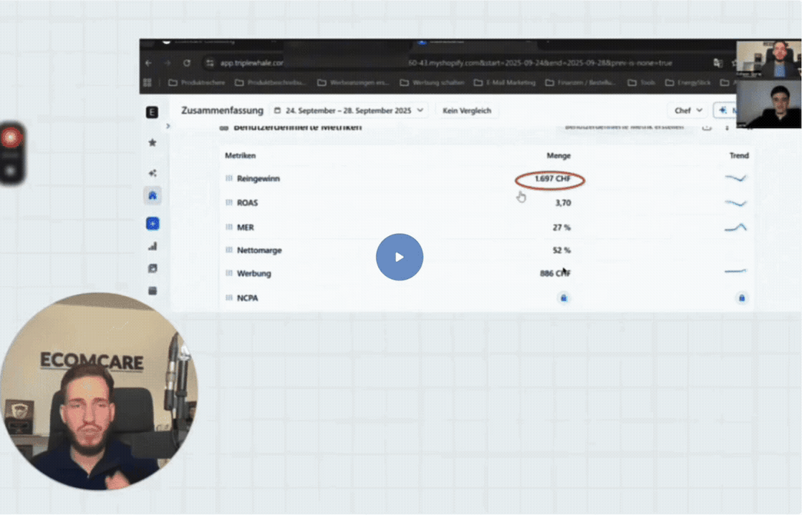Click the browser reload icon
The image size is (802, 515).
(187, 63)
